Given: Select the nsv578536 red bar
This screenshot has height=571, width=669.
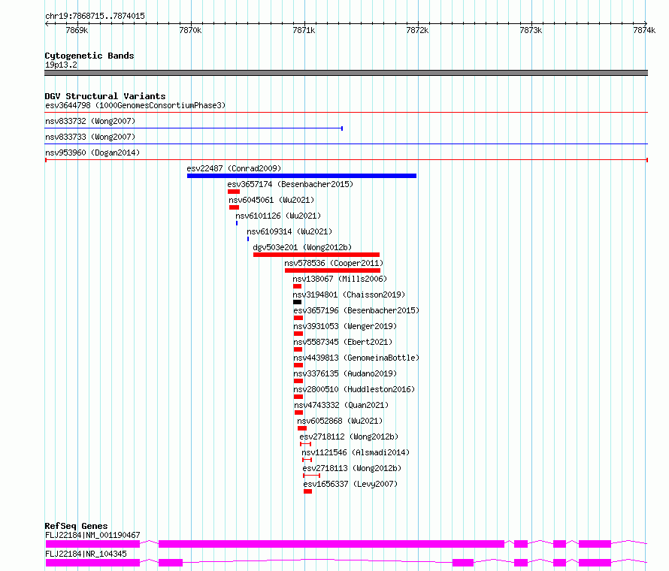Looking at the screenshot, I should click(x=332, y=270).
